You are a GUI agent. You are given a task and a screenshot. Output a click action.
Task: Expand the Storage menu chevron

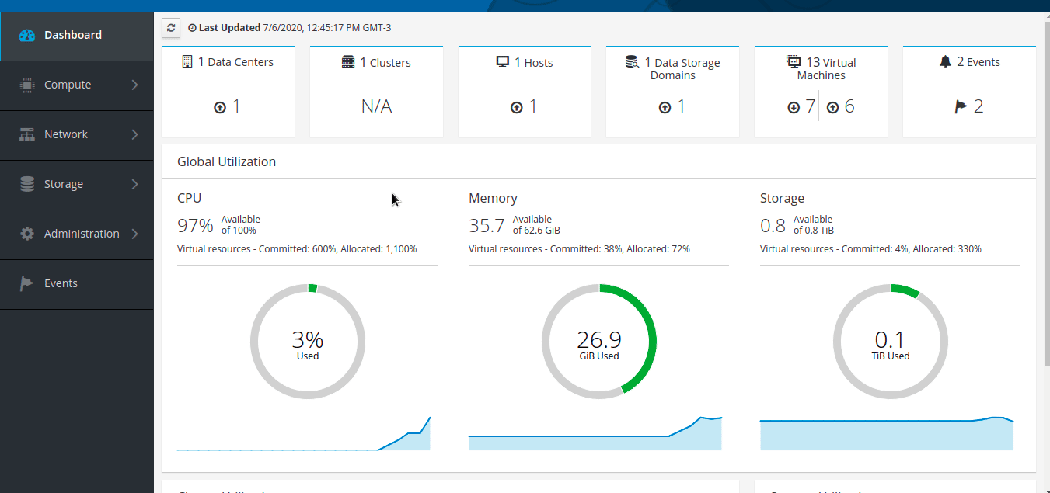(134, 184)
